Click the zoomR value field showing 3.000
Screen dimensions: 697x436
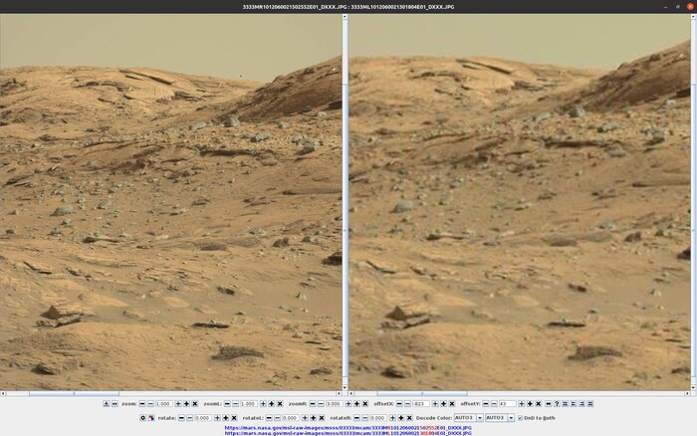[334, 404]
